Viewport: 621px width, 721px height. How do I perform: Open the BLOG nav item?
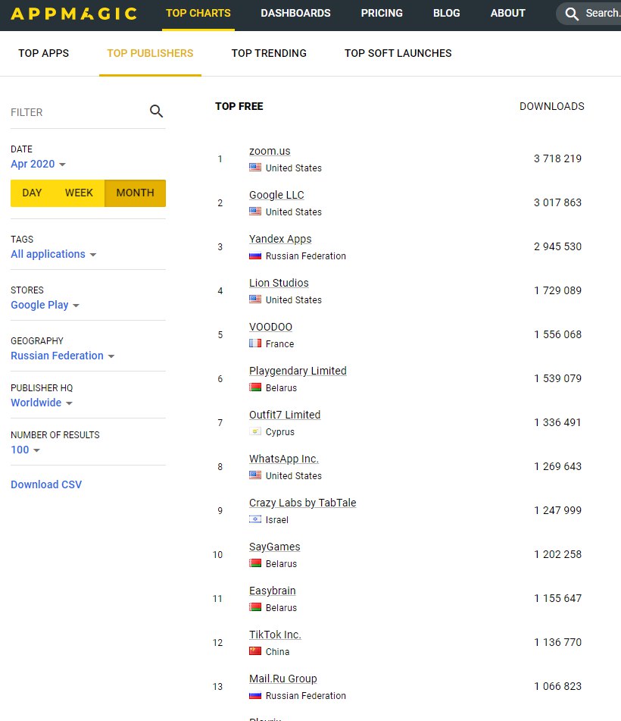(447, 14)
